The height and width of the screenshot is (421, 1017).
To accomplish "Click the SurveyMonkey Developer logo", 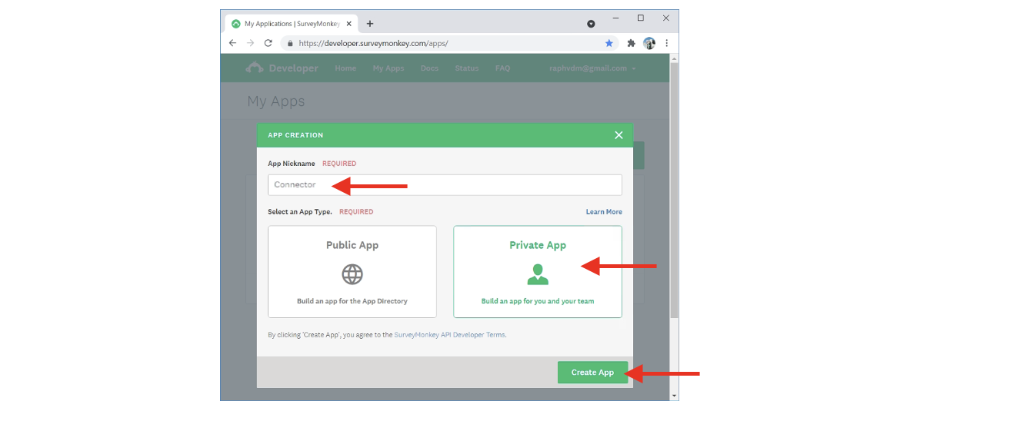I will tap(282, 68).
